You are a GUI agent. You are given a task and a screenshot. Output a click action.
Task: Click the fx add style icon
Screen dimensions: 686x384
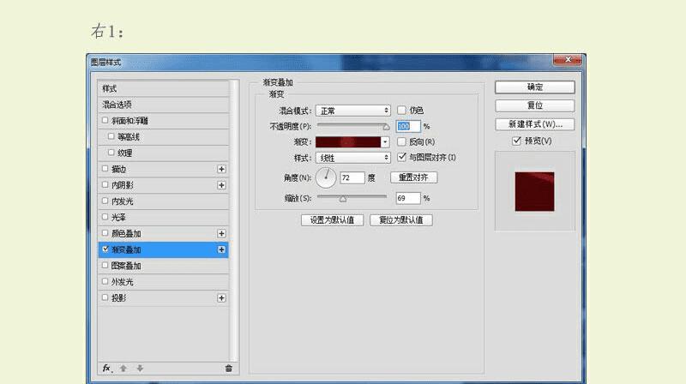pyautogui.click(x=106, y=369)
